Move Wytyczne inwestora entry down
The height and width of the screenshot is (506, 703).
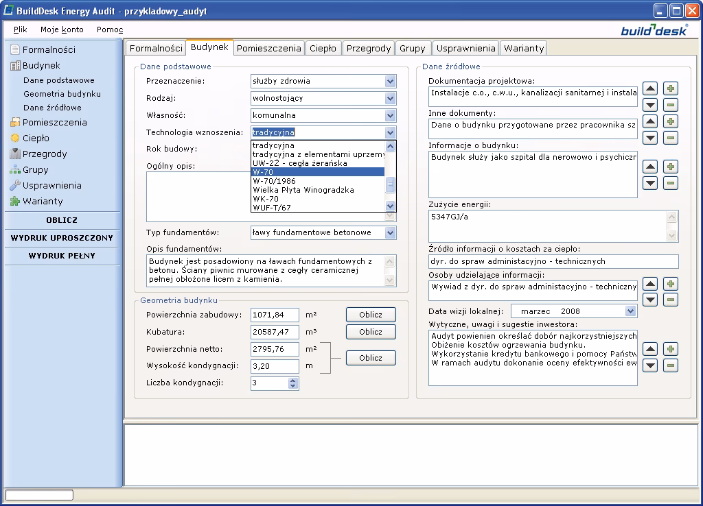coord(650,365)
